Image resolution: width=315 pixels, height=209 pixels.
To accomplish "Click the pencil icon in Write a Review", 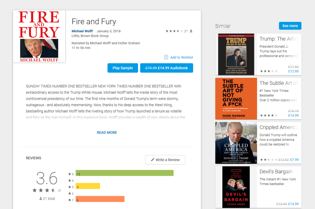I will pos(153,160).
